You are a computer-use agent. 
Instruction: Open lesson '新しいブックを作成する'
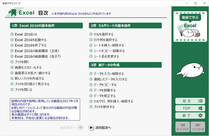[x=27, y=79]
